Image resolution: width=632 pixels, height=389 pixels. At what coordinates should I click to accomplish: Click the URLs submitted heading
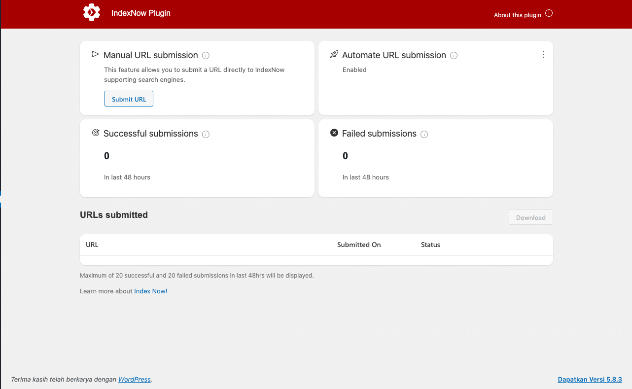click(114, 215)
